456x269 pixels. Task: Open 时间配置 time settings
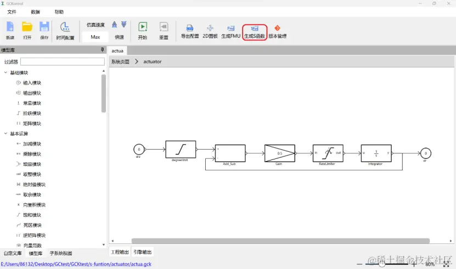tap(65, 30)
